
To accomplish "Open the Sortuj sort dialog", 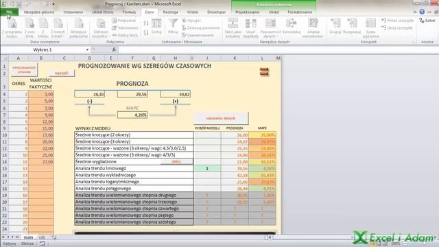I will [x=156, y=27].
